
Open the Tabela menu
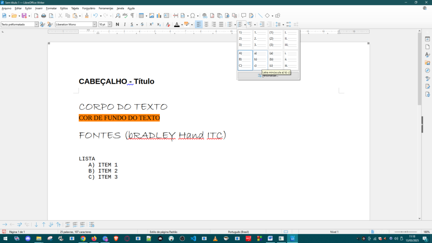[x=75, y=8]
